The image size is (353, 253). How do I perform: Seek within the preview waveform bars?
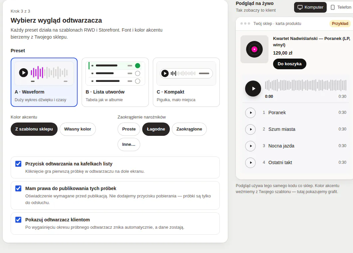point(305,85)
